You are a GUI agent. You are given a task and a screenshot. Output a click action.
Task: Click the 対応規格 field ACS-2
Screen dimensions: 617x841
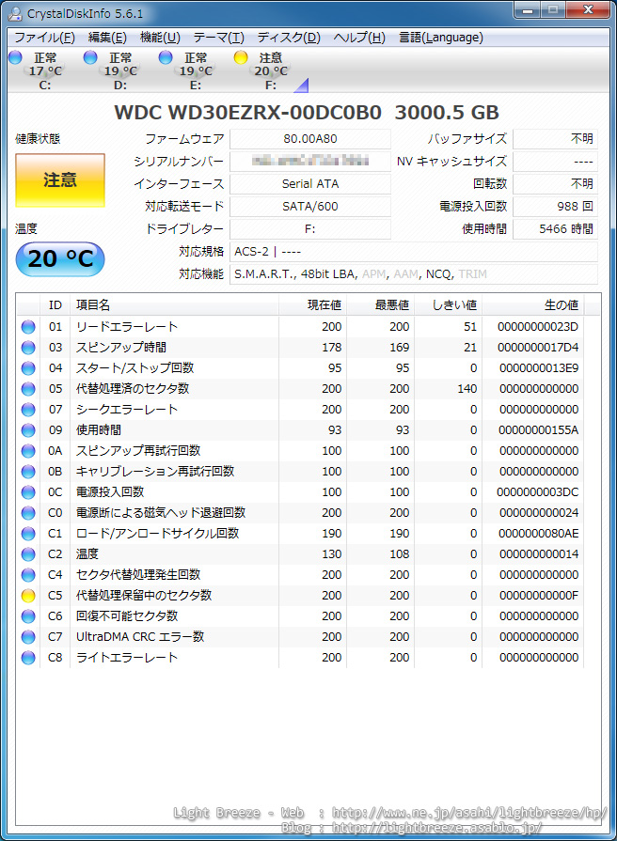[x=414, y=252]
